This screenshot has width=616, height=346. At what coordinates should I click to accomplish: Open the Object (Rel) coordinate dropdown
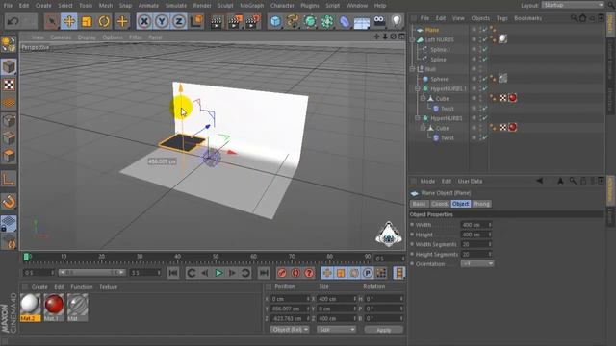point(290,330)
